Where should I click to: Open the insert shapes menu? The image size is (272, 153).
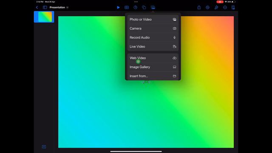tap(144, 8)
